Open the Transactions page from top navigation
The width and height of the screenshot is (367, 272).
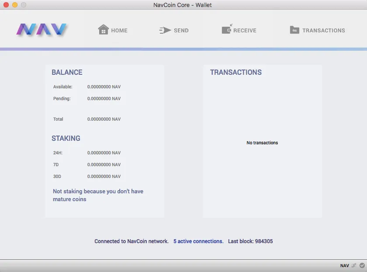pyautogui.click(x=317, y=30)
